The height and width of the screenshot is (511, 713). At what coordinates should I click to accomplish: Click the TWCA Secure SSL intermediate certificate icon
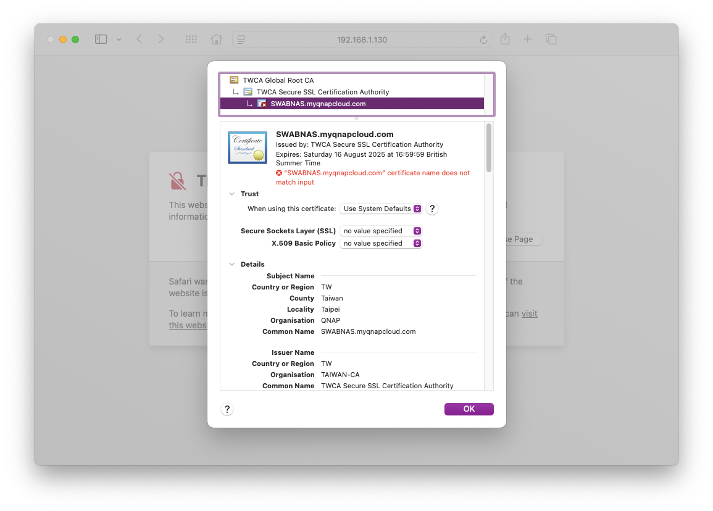pyautogui.click(x=248, y=92)
